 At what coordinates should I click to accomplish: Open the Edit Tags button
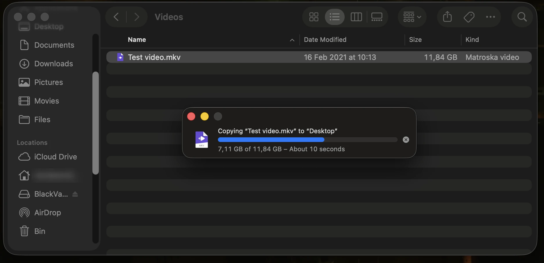pos(469,17)
